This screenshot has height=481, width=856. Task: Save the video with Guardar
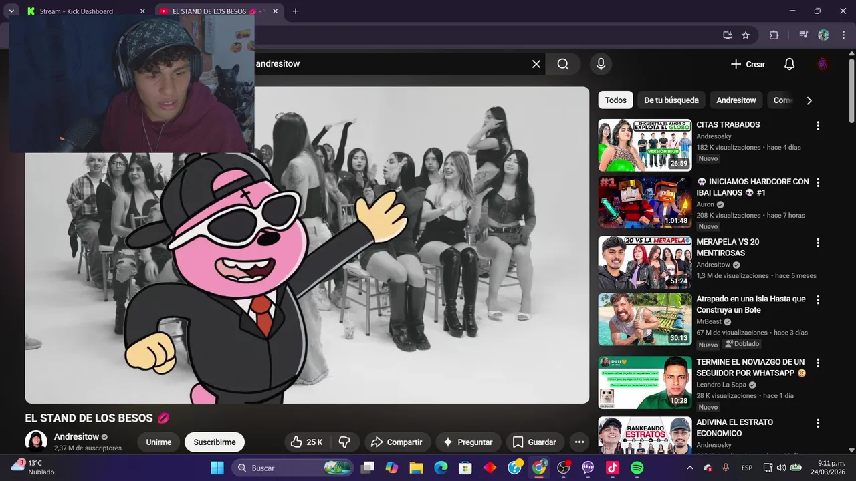[x=534, y=442]
